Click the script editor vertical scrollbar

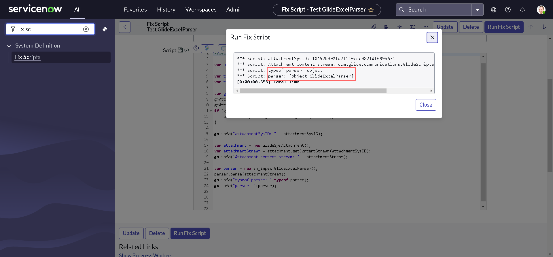[483, 133]
